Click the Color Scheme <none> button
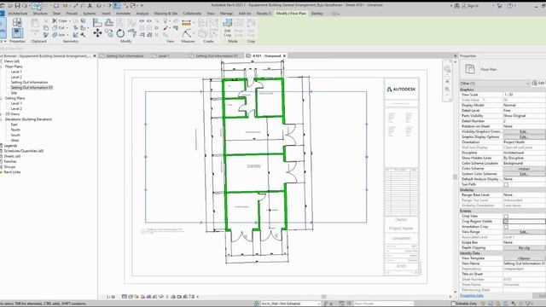The height and width of the screenshot is (307, 546). pyautogui.click(x=525, y=169)
